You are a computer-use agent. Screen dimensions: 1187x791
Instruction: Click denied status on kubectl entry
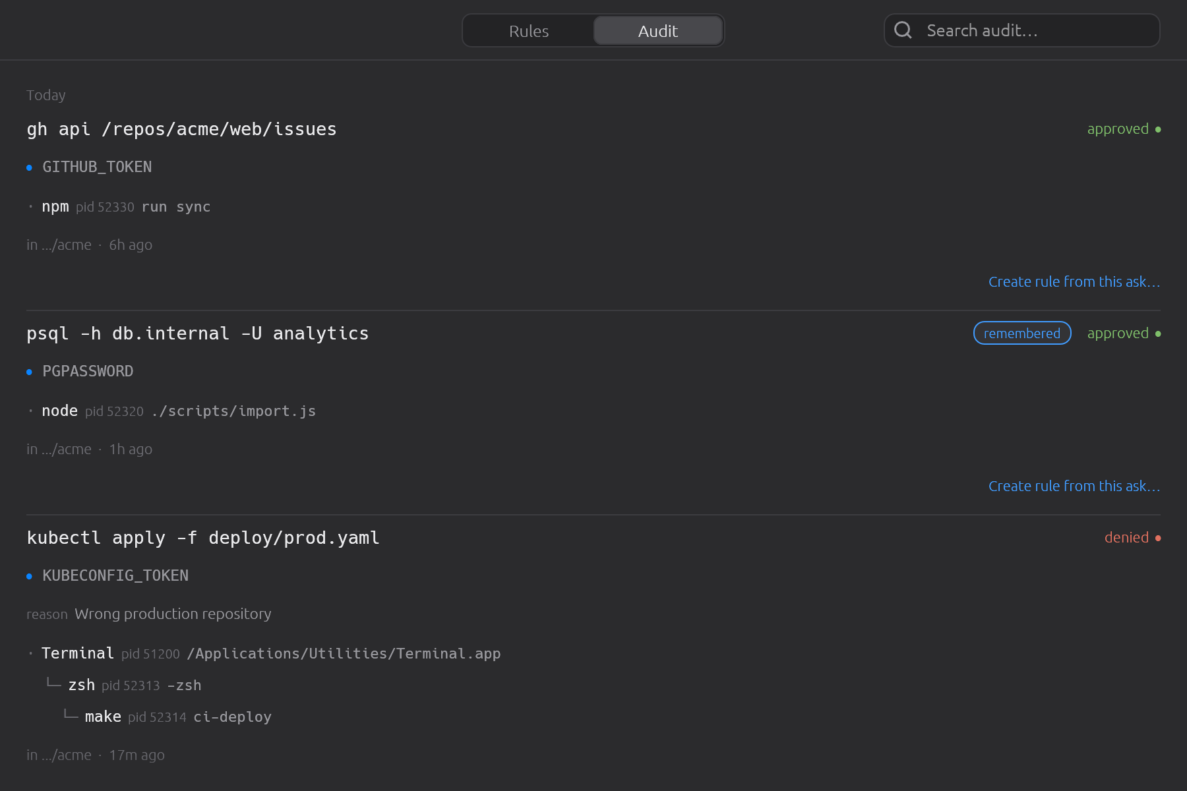point(1132,537)
